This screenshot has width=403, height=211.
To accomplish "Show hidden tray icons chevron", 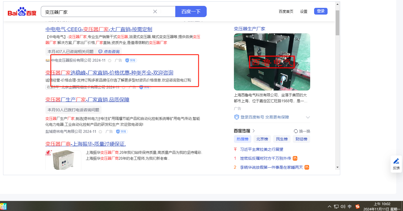I will click(x=330, y=207).
